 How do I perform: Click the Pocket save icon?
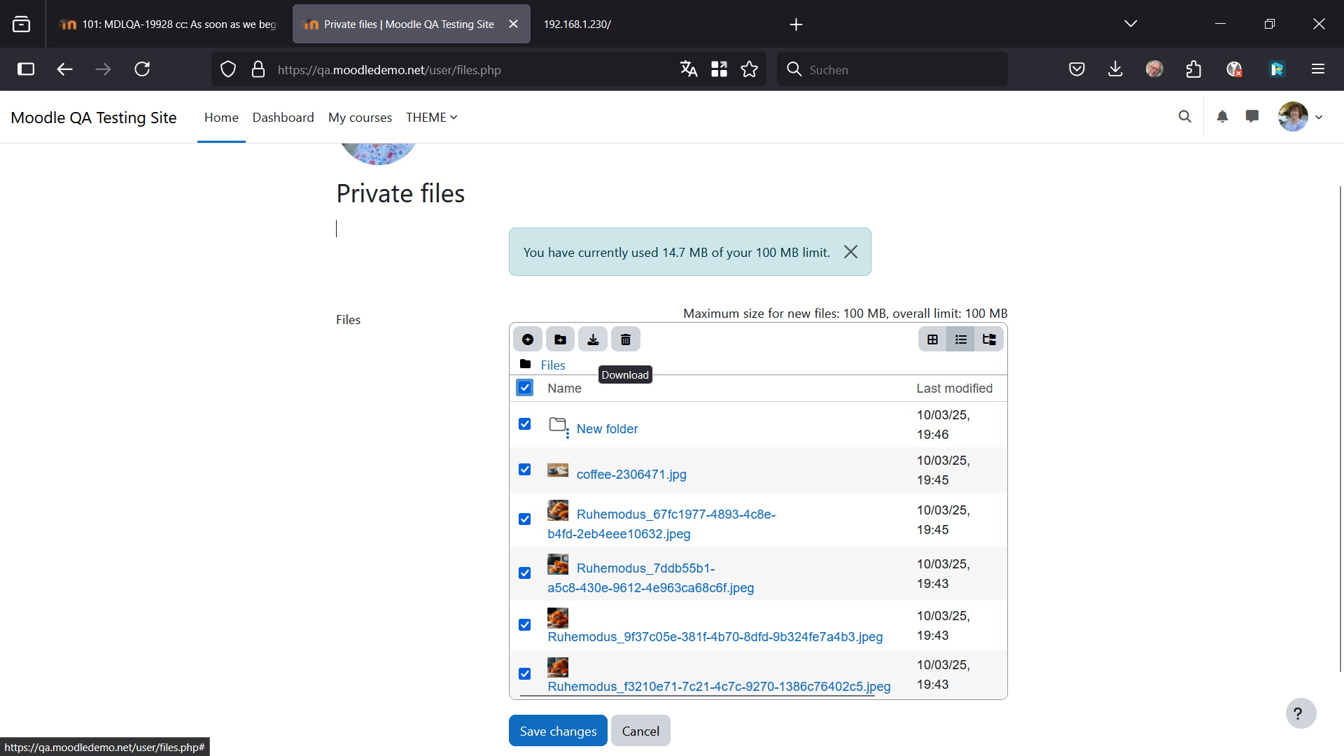point(1077,69)
